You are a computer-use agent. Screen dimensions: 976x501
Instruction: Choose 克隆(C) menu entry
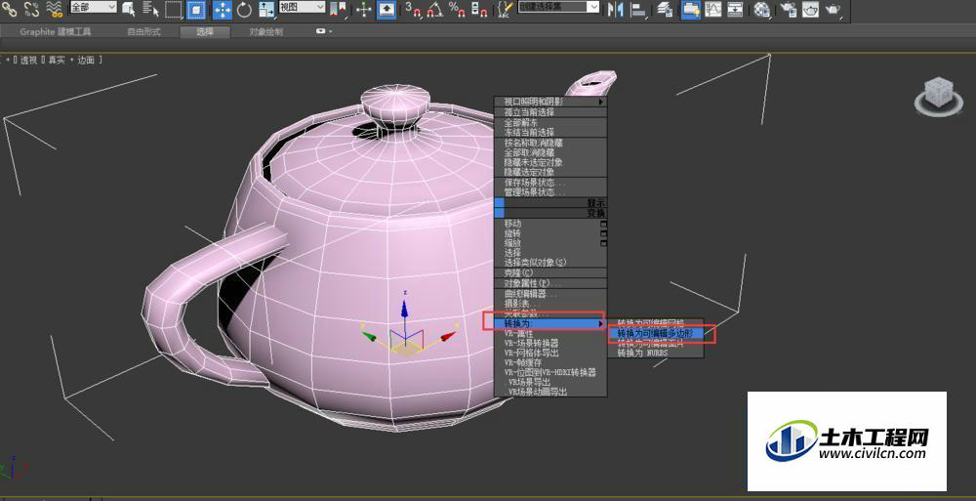coord(550,272)
